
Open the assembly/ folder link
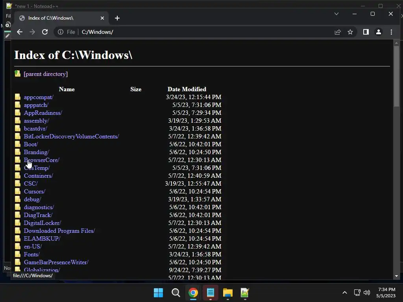pos(36,121)
